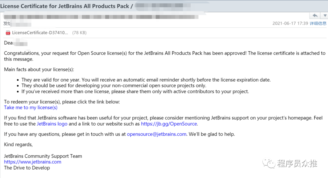This screenshot has height=178, width=328.
Task: Open the https://jb.gg/OpenSource link
Action: (169, 124)
